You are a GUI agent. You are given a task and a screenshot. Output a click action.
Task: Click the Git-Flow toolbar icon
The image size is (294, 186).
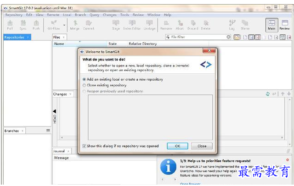point(54,25)
